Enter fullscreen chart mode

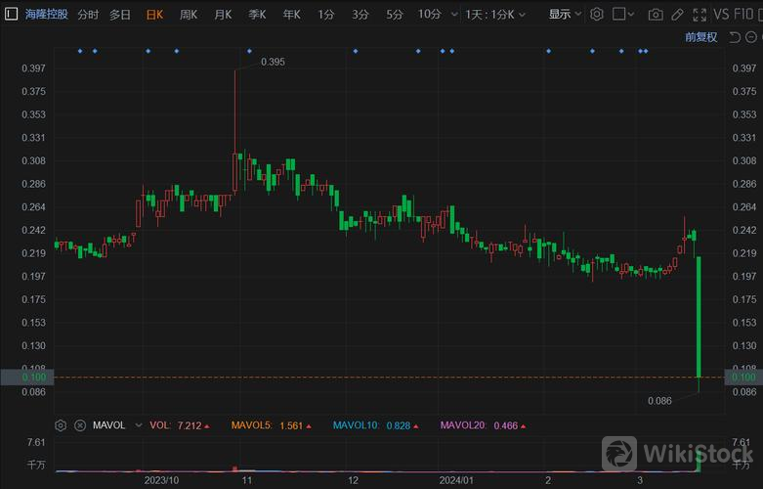click(x=699, y=15)
